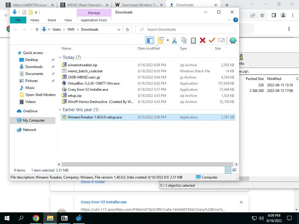Click the Show in folder link

pyautogui.click(x=93, y=182)
